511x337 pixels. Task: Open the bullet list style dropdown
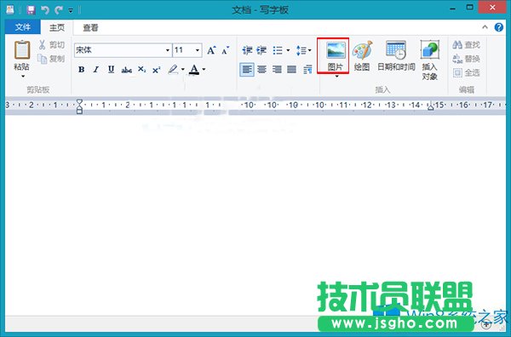(x=288, y=50)
